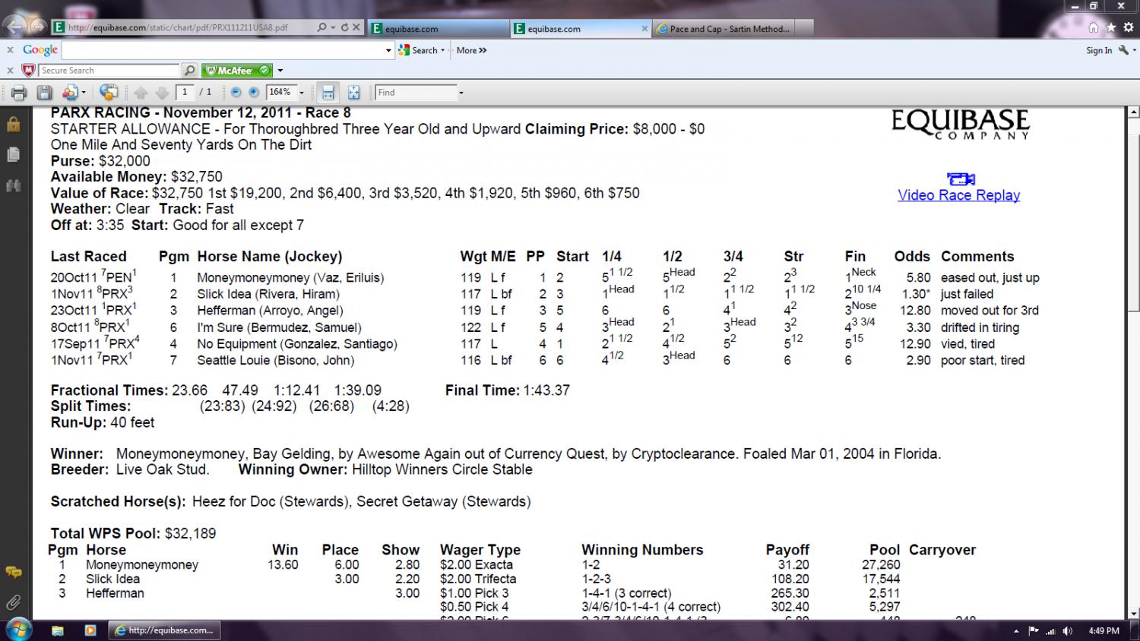Viewport: 1140px width, 641px height.
Task: Focus the Google toolbar search box
Action: click(x=223, y=50)
